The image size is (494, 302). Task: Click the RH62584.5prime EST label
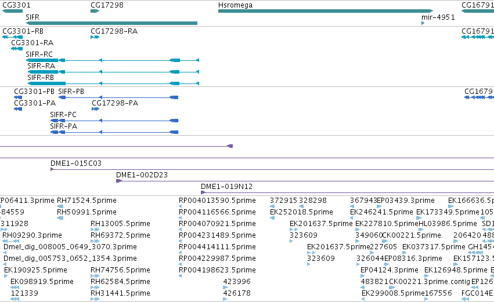pyautogui.click(x=120, y=282)
